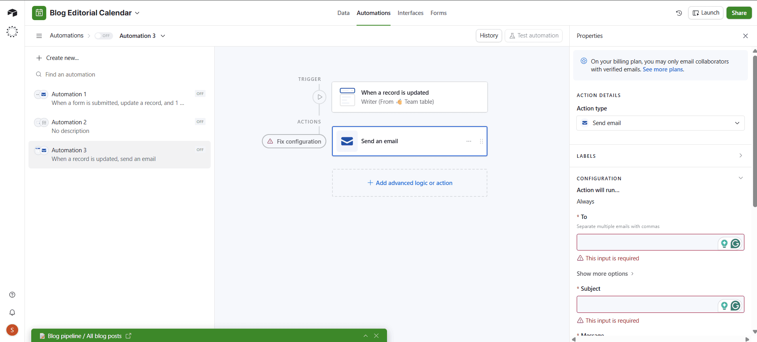Close the Properties panel

pos(745,36)
